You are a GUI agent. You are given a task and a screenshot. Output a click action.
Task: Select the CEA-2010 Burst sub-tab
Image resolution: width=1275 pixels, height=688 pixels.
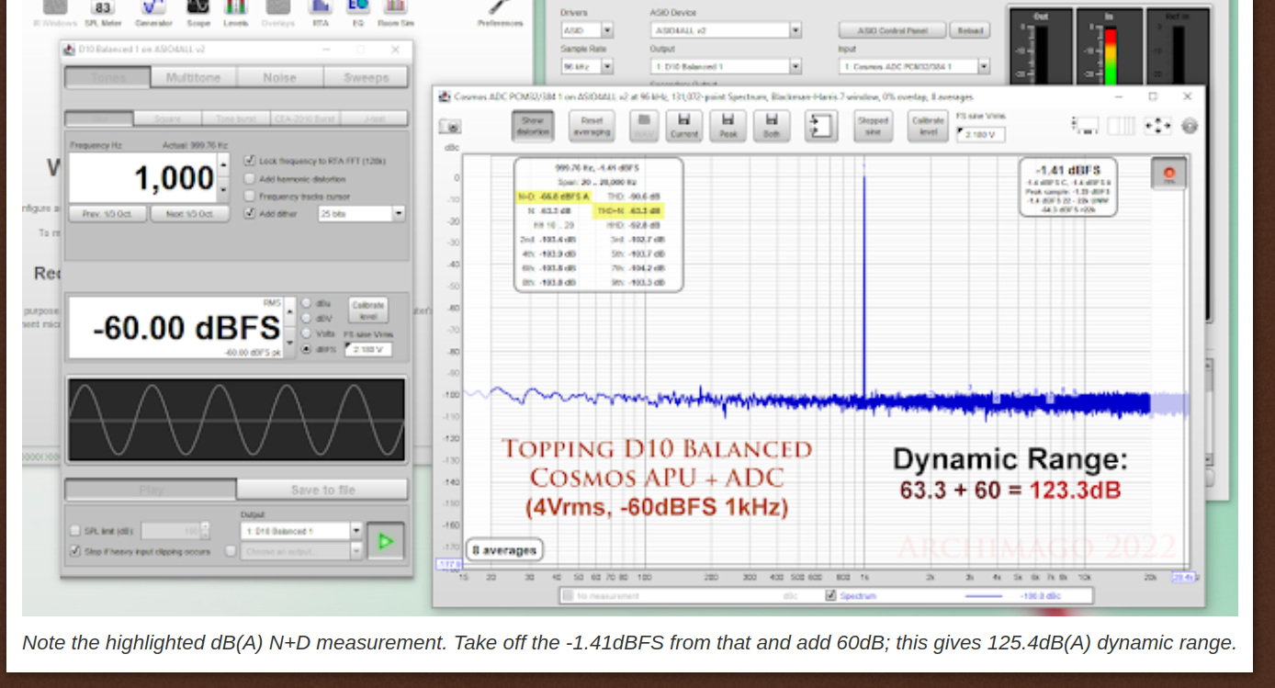click(305, 118)
